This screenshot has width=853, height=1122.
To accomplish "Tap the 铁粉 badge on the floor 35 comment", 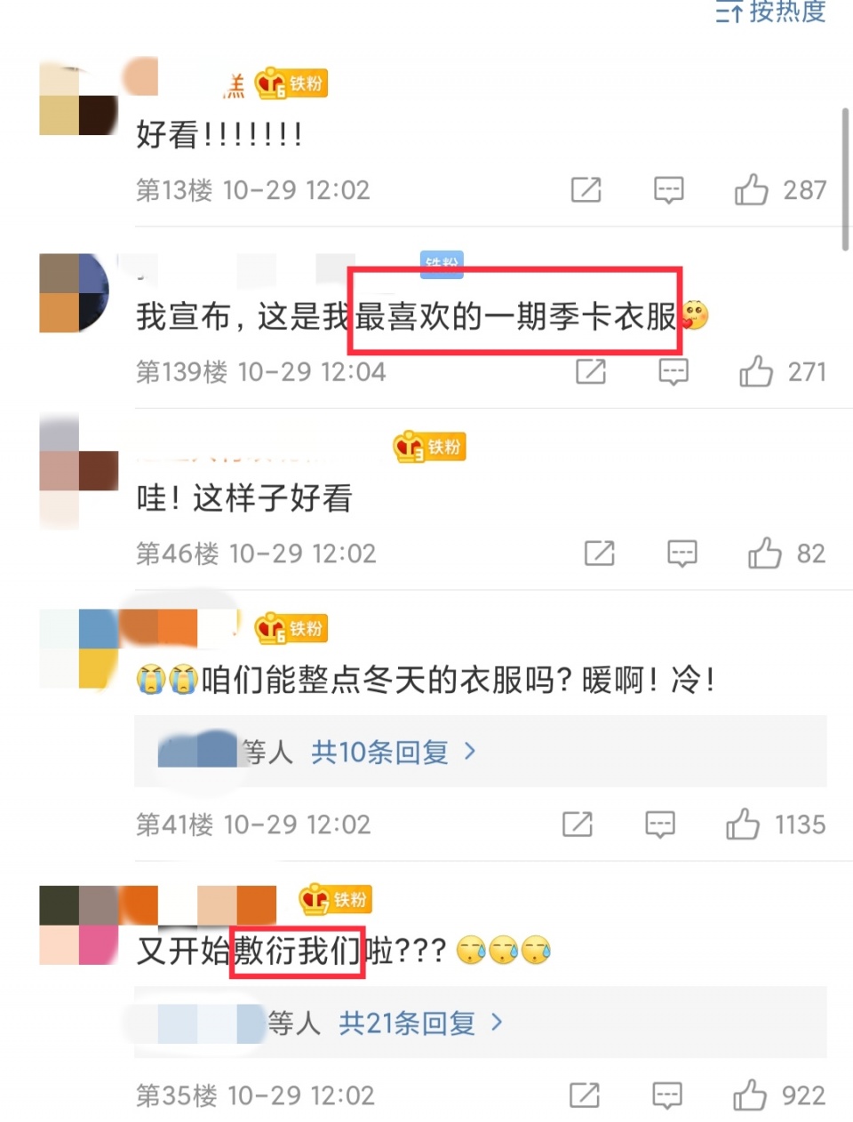I will [x=335, y=899].
